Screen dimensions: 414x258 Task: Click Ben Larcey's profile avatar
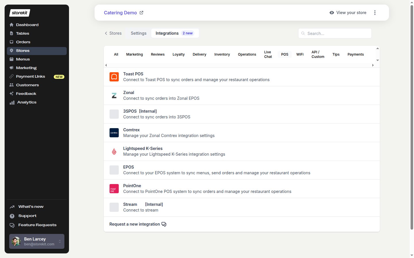point(16,241)
